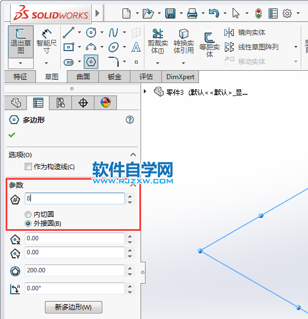Select the 内切圆 (Inscribed circle) radio button
The image size is (308, 319).
(x=28, y=215)
